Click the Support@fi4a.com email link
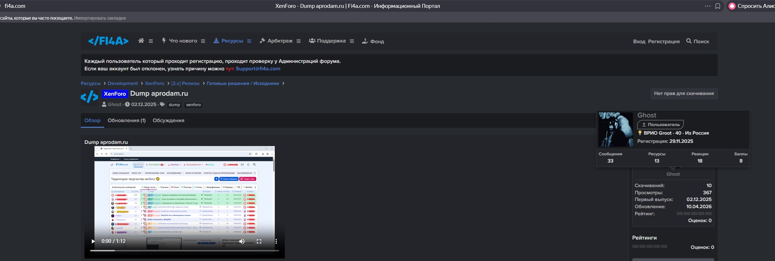Viewport: 775px width, 261px height. coord(258,69)
